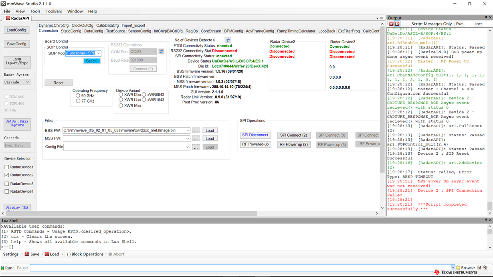Viewport: 493px width, 277px height.
Task: Click the Lua command input field
Action: (x=240, y=268)
